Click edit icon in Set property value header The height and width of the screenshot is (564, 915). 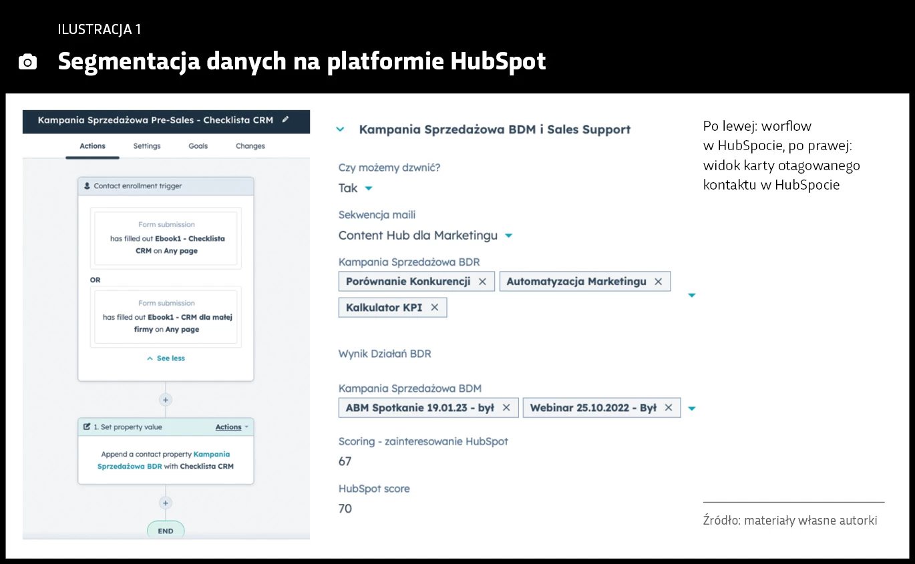pyautogui.click(x=87, y=427)
